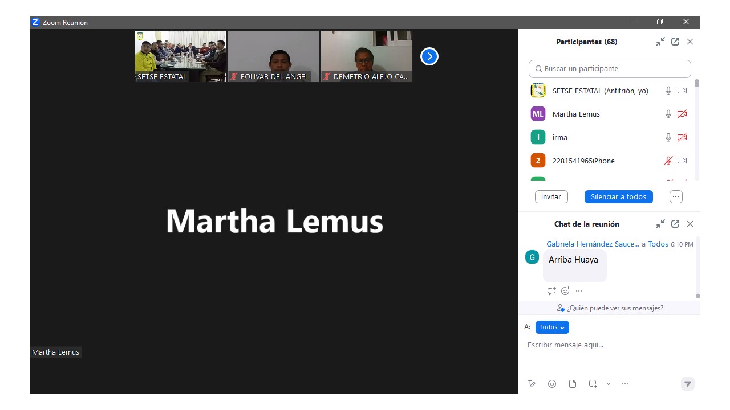This screenshot has width=730, height=410.
Task: Reply to the Arriba Huaya message
Action: pyautogui.click(x=551, y=291)
